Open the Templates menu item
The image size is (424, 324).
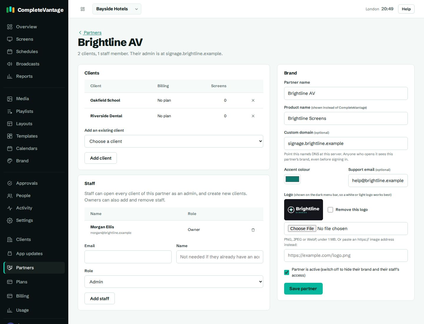click(34, 136)
